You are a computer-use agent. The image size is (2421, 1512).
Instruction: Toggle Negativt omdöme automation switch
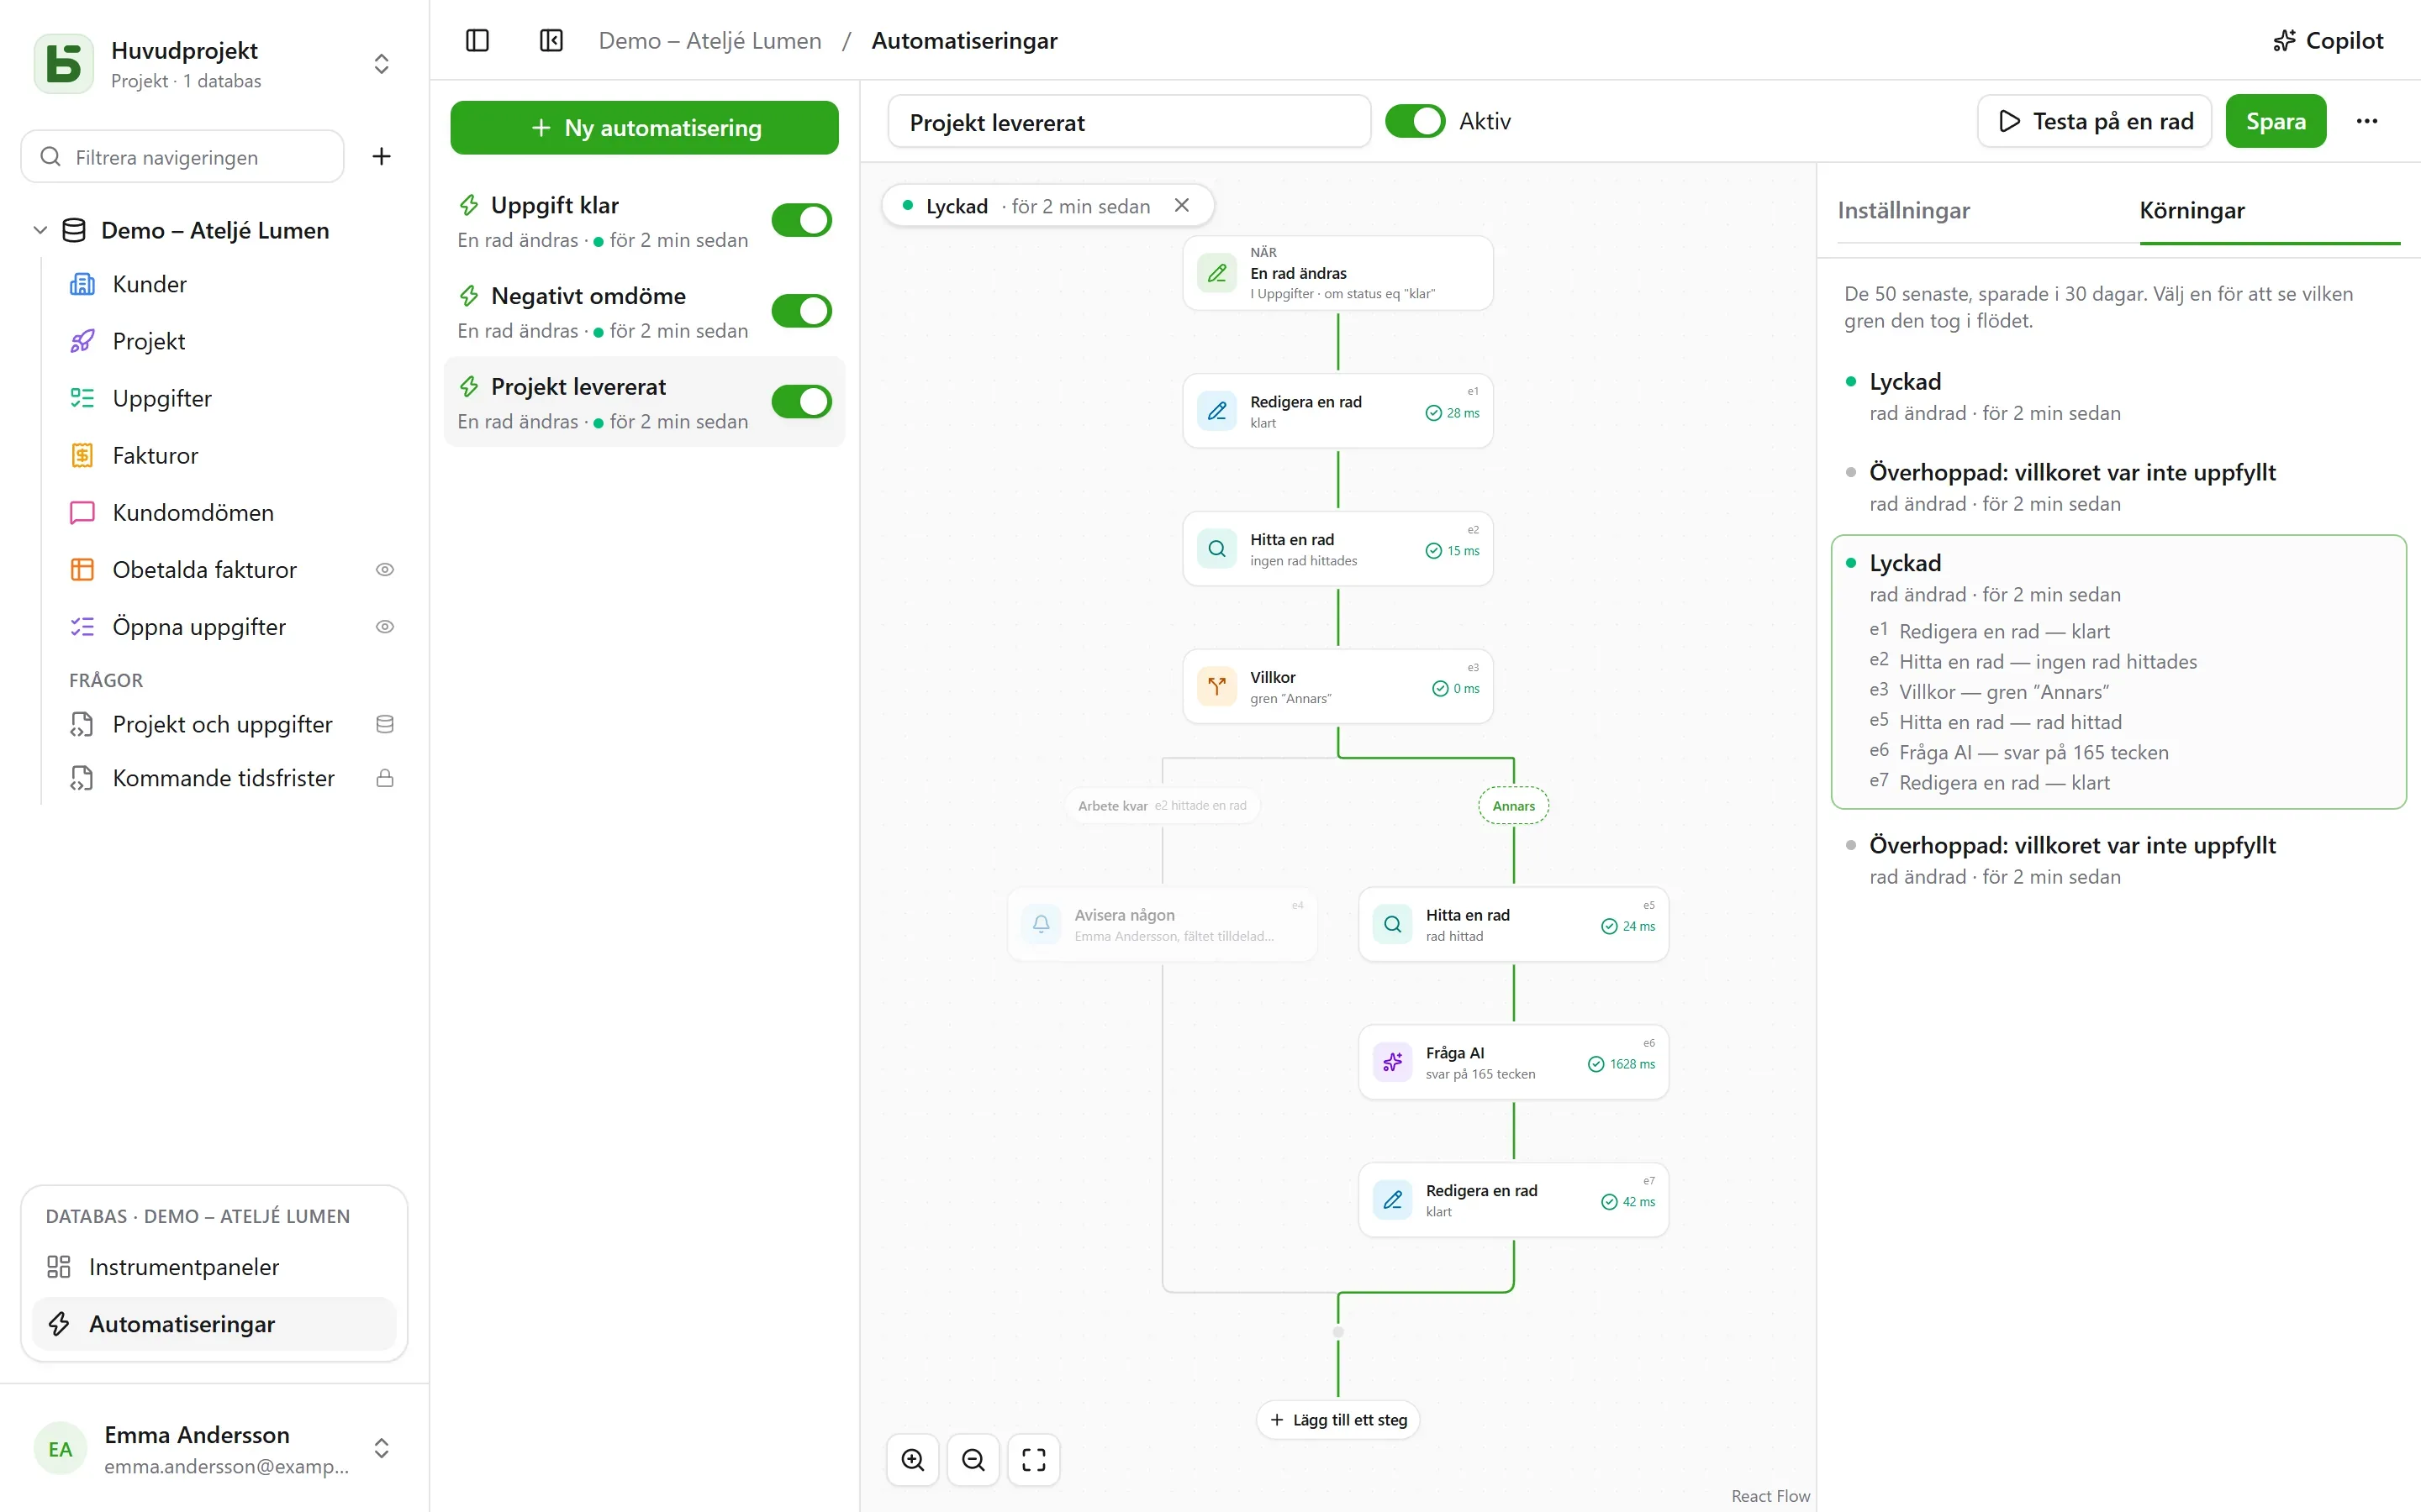801,311
